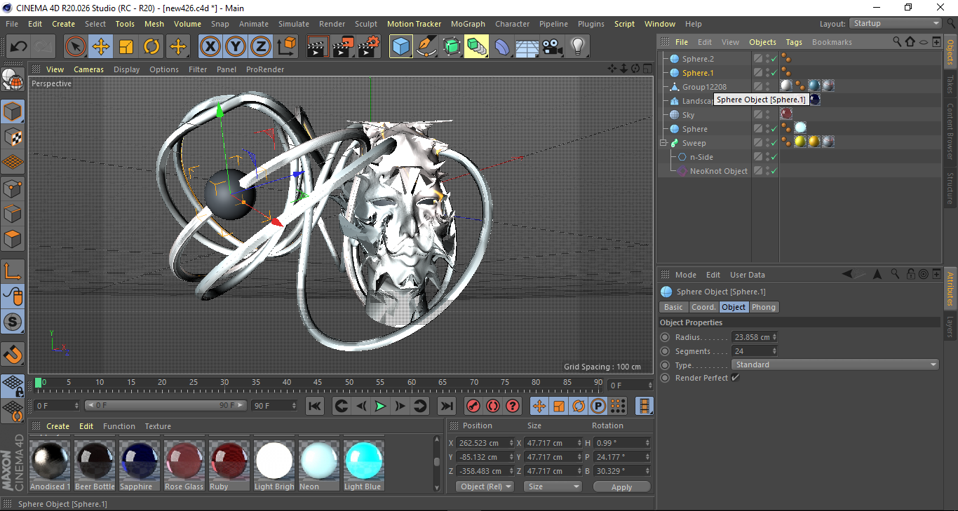The image size is (958, 511).
Task: Switch to Model mode cube icon
Action: point(13,111)
